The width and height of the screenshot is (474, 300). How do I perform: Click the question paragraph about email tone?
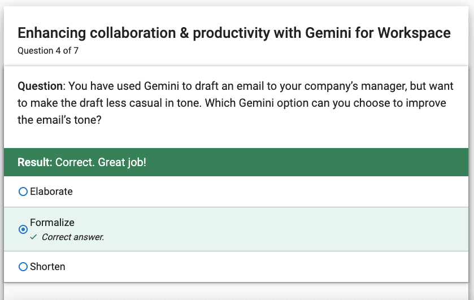coord(236,103)
